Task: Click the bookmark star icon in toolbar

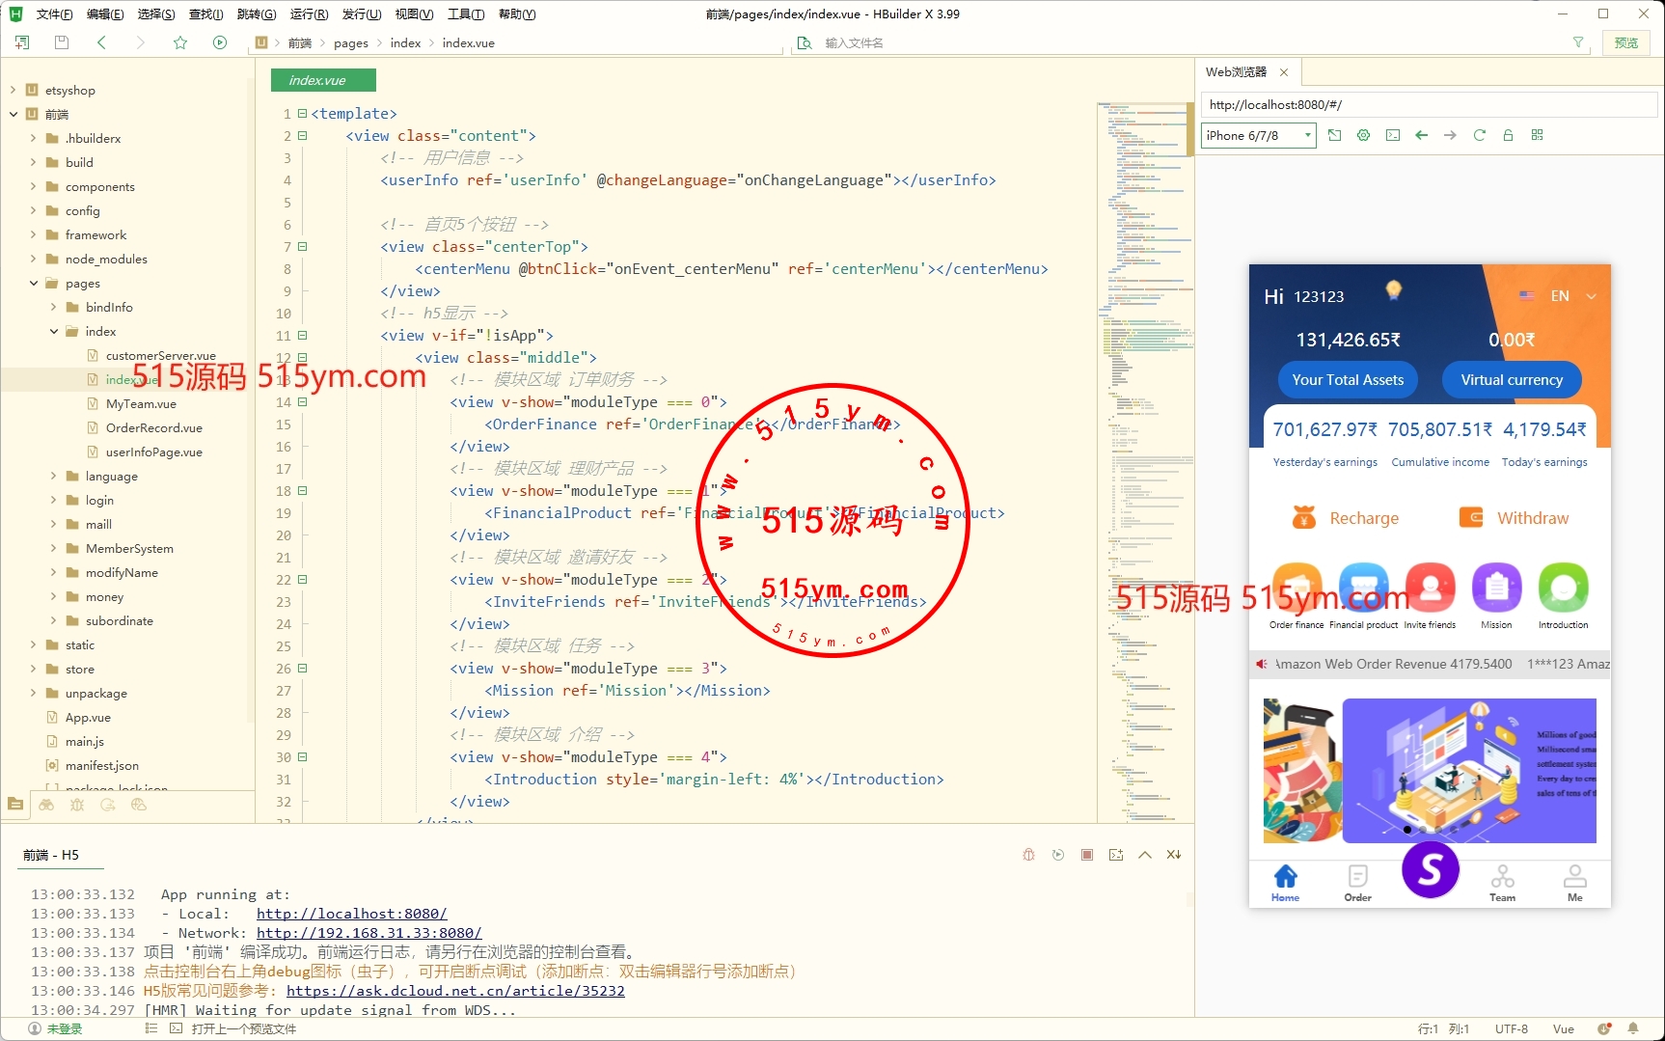Action: [180, 42]
